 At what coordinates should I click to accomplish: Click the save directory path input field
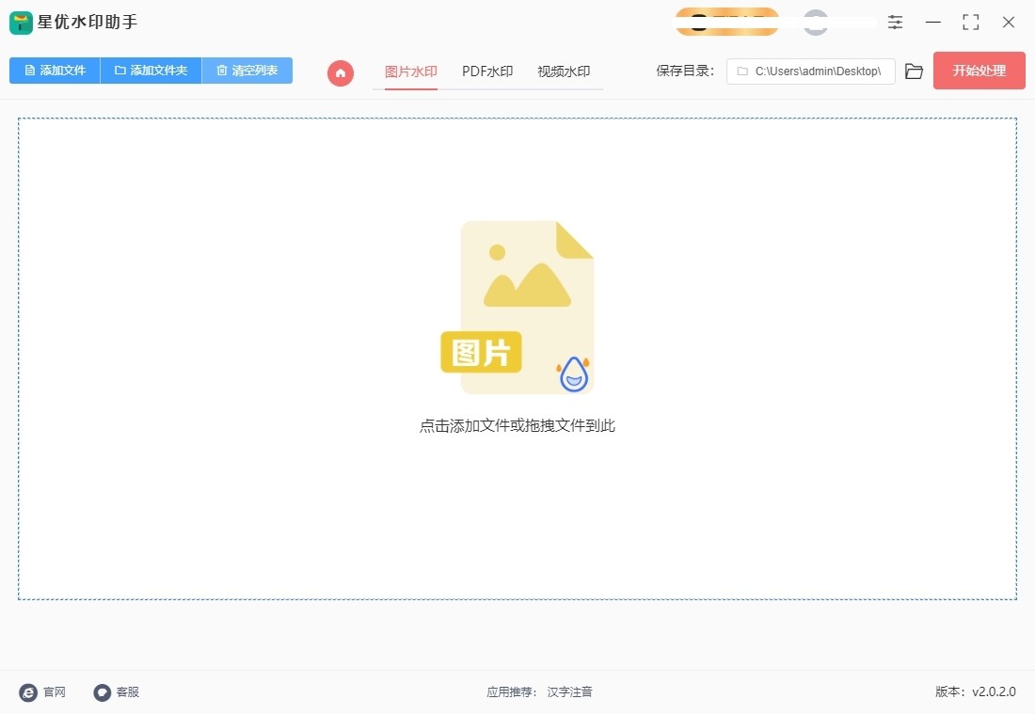click(810, 71)
